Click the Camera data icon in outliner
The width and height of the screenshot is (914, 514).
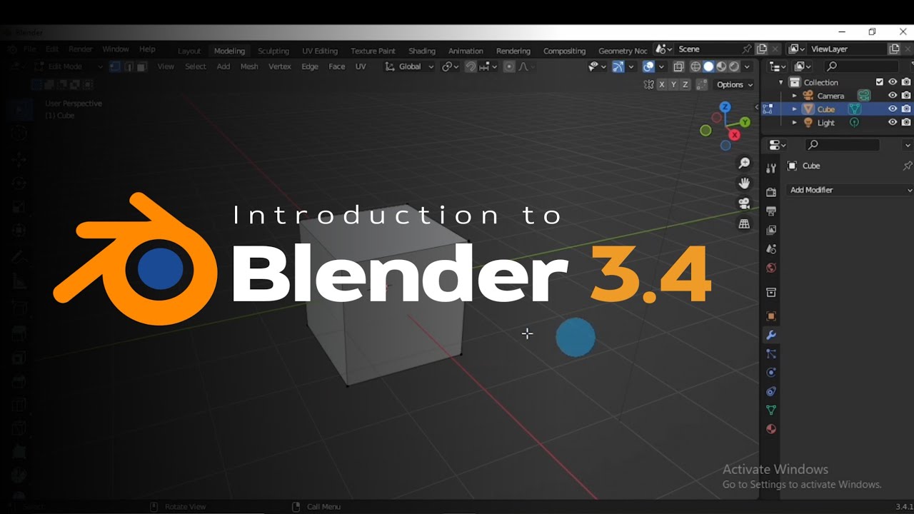[x=864, y=96]
